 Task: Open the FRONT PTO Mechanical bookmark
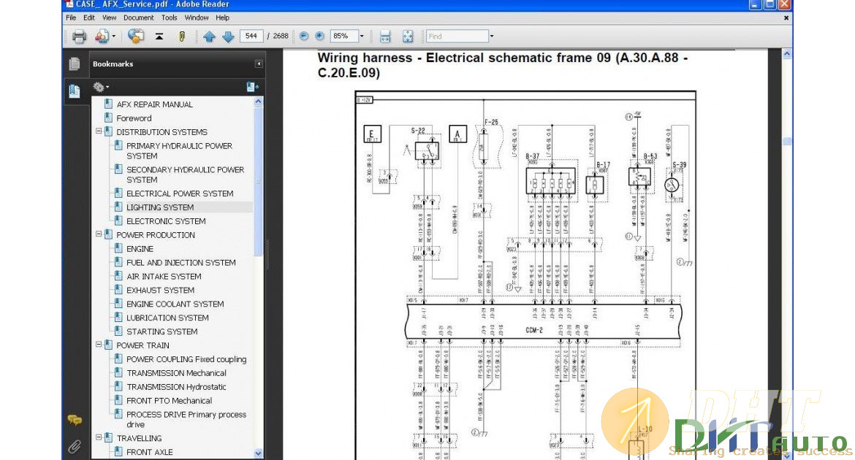pos(169,400)
